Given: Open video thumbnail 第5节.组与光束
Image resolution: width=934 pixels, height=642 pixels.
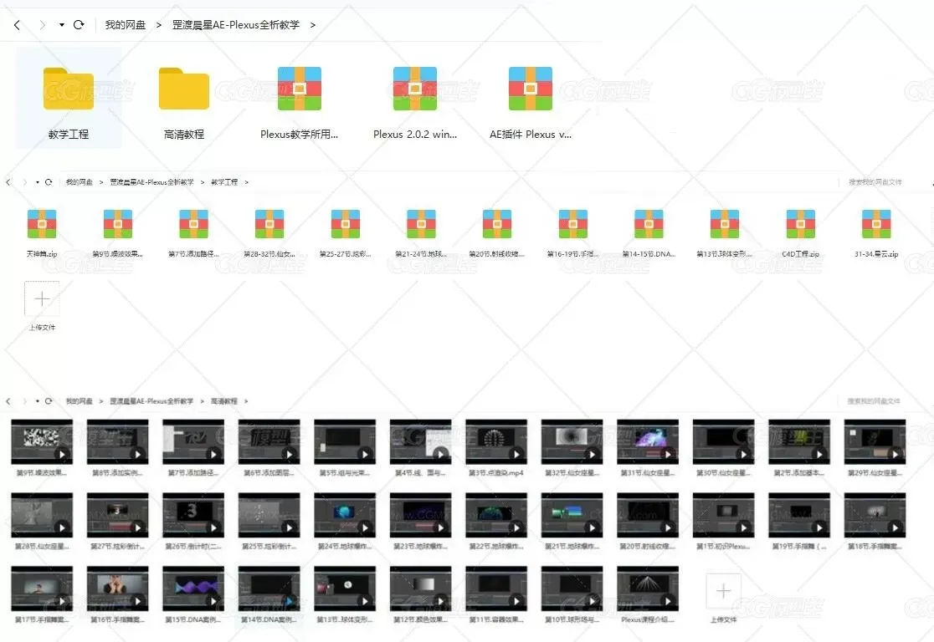Looking at the screenshot, I should click(345, 442).
